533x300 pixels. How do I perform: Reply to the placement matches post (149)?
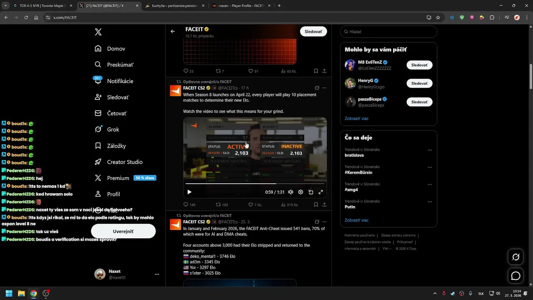click(x=189, y=205)
